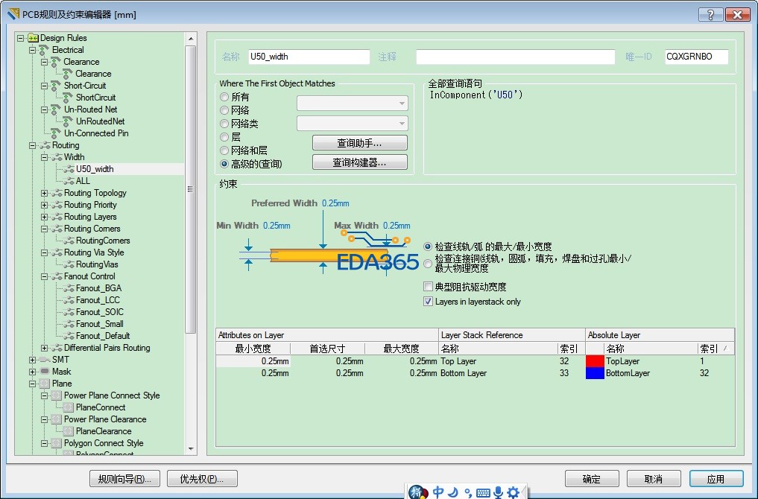Image resolution: width=758 pixels, height=499 pixels.
Task: Collapse the Routing tree node
Action: [x=32, y=145]
